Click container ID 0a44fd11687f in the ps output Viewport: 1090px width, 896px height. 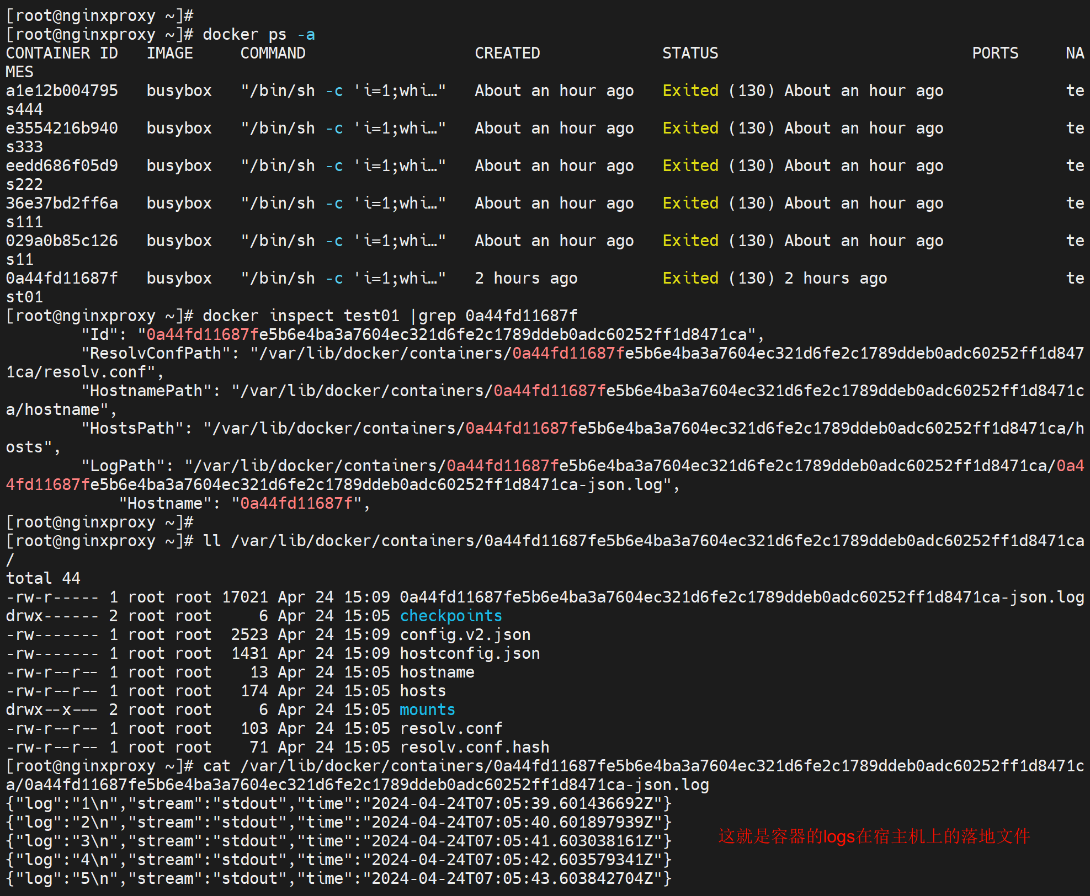pyautogui.click(x=62, y=278)
